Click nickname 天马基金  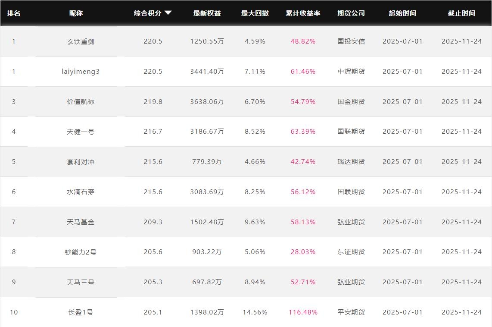click(x=81, y=222)
